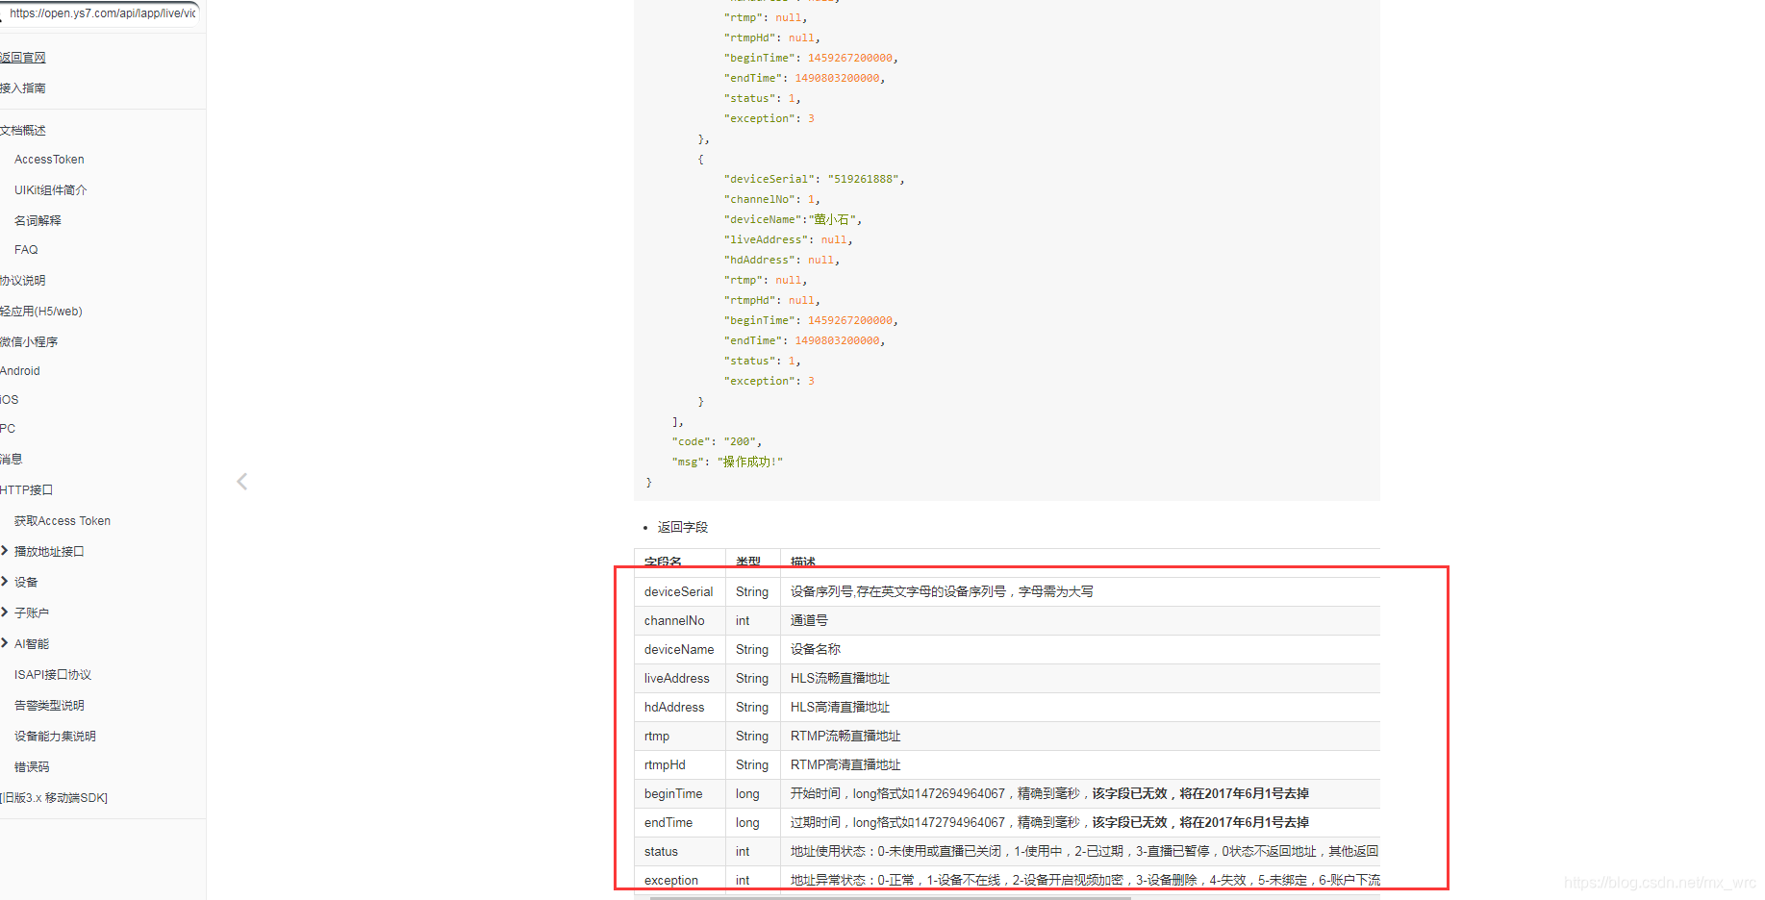Open the 微信小程序 documentation page
The width and height of the screenshot is (1765, 900).
coord(30,341)
